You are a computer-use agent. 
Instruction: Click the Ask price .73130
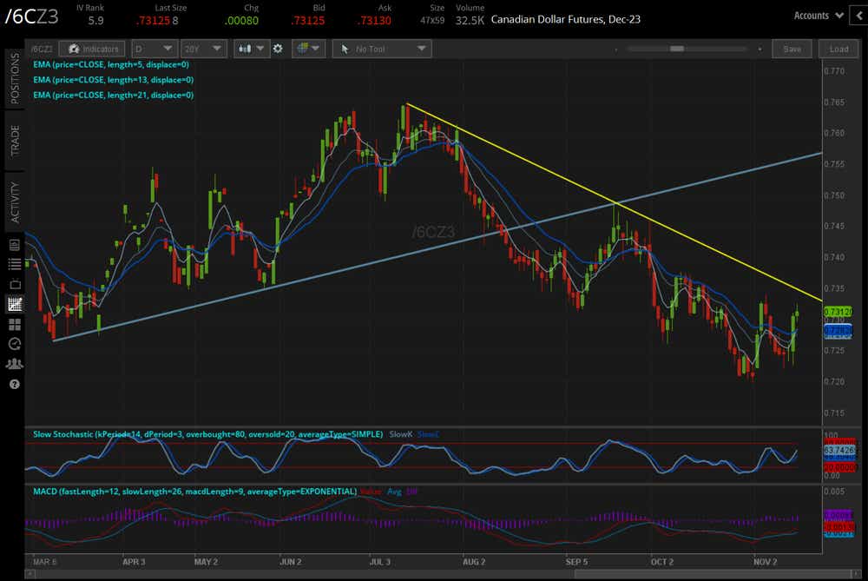click(x=374, y=21)
